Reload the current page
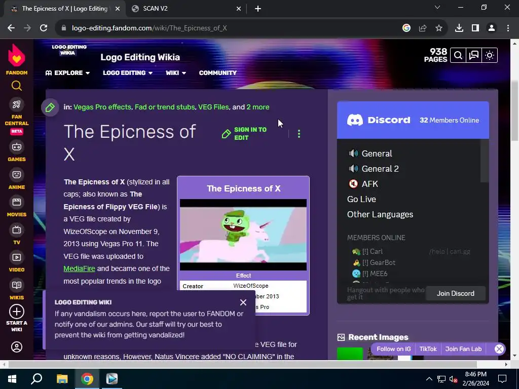Viewport: 519px width, 389px height. (x=44, y=28)
